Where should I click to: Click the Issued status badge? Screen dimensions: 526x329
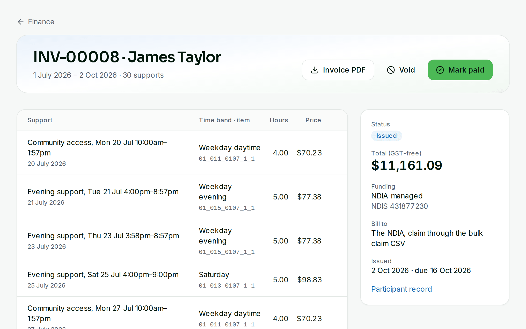point(386,136)
